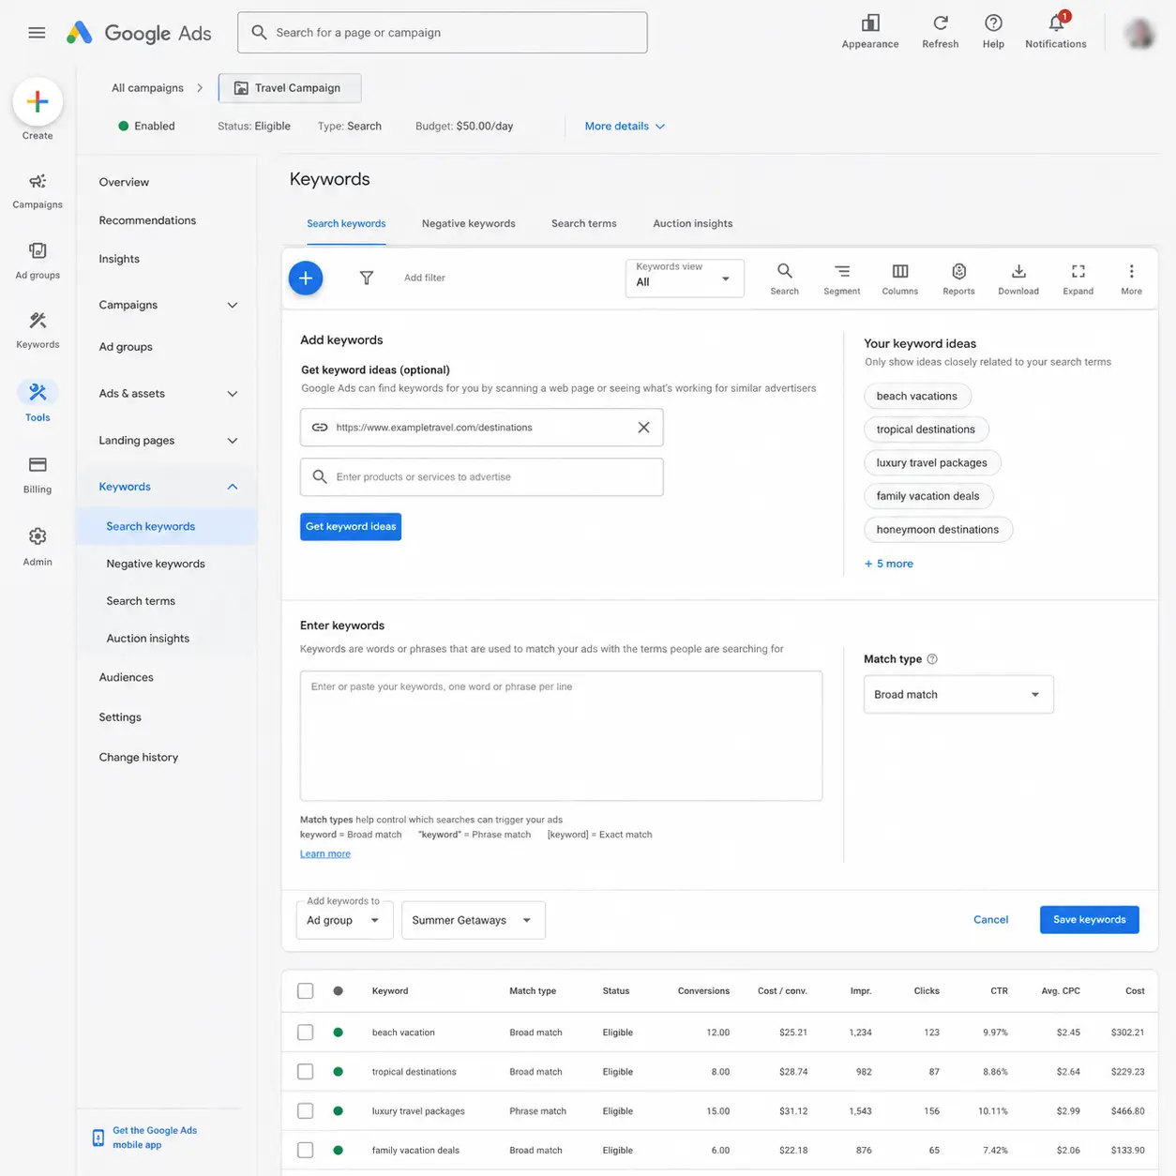The image size is (1176, 1176).
Task: Click the Learn more link
Action: pos(325,853)
